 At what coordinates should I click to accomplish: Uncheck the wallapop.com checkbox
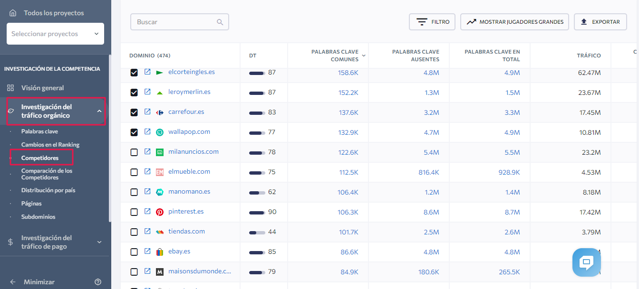click(x=134, y=132)
